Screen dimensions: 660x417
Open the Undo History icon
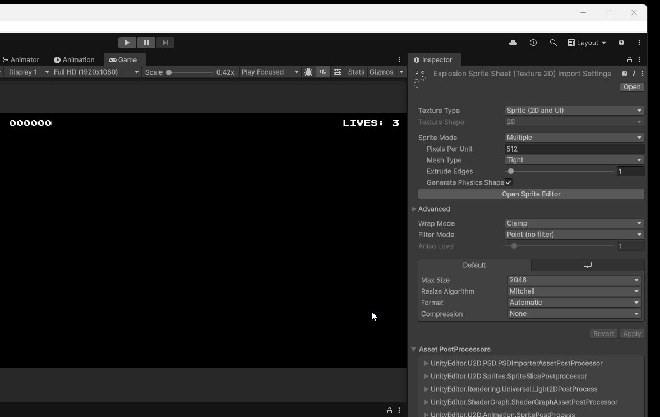pos(533,43)
